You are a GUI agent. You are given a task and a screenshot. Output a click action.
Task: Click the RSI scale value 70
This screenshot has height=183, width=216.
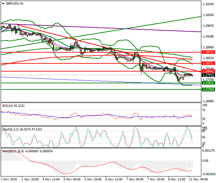coord(204,110)
